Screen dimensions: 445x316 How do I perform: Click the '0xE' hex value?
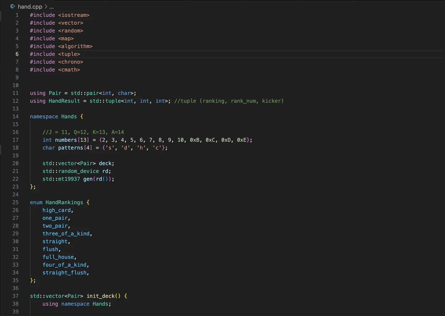[242, 140]
